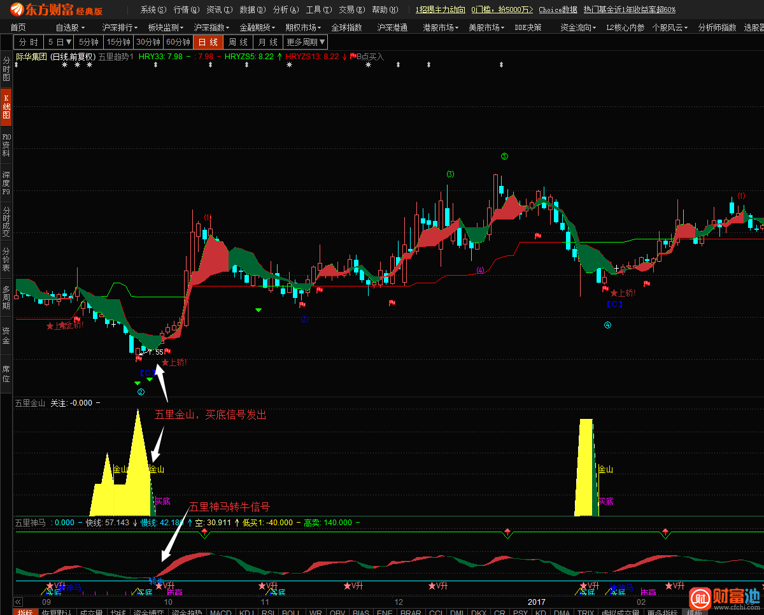Click the 1招揭主力动向 link
The image size is (764, 615).
(441, 10)
